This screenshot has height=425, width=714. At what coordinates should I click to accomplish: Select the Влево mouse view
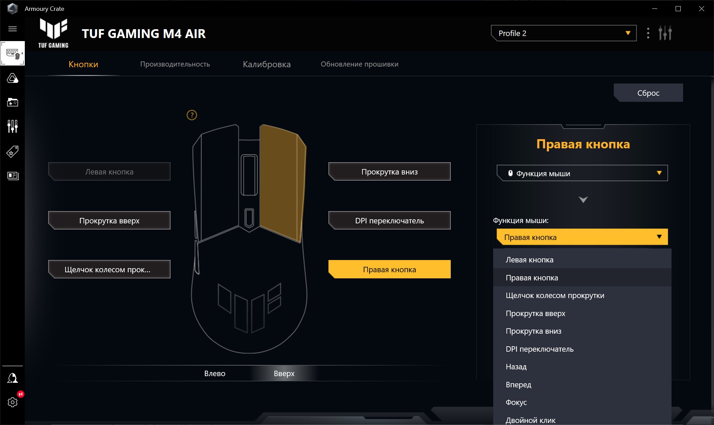(215, 373)
